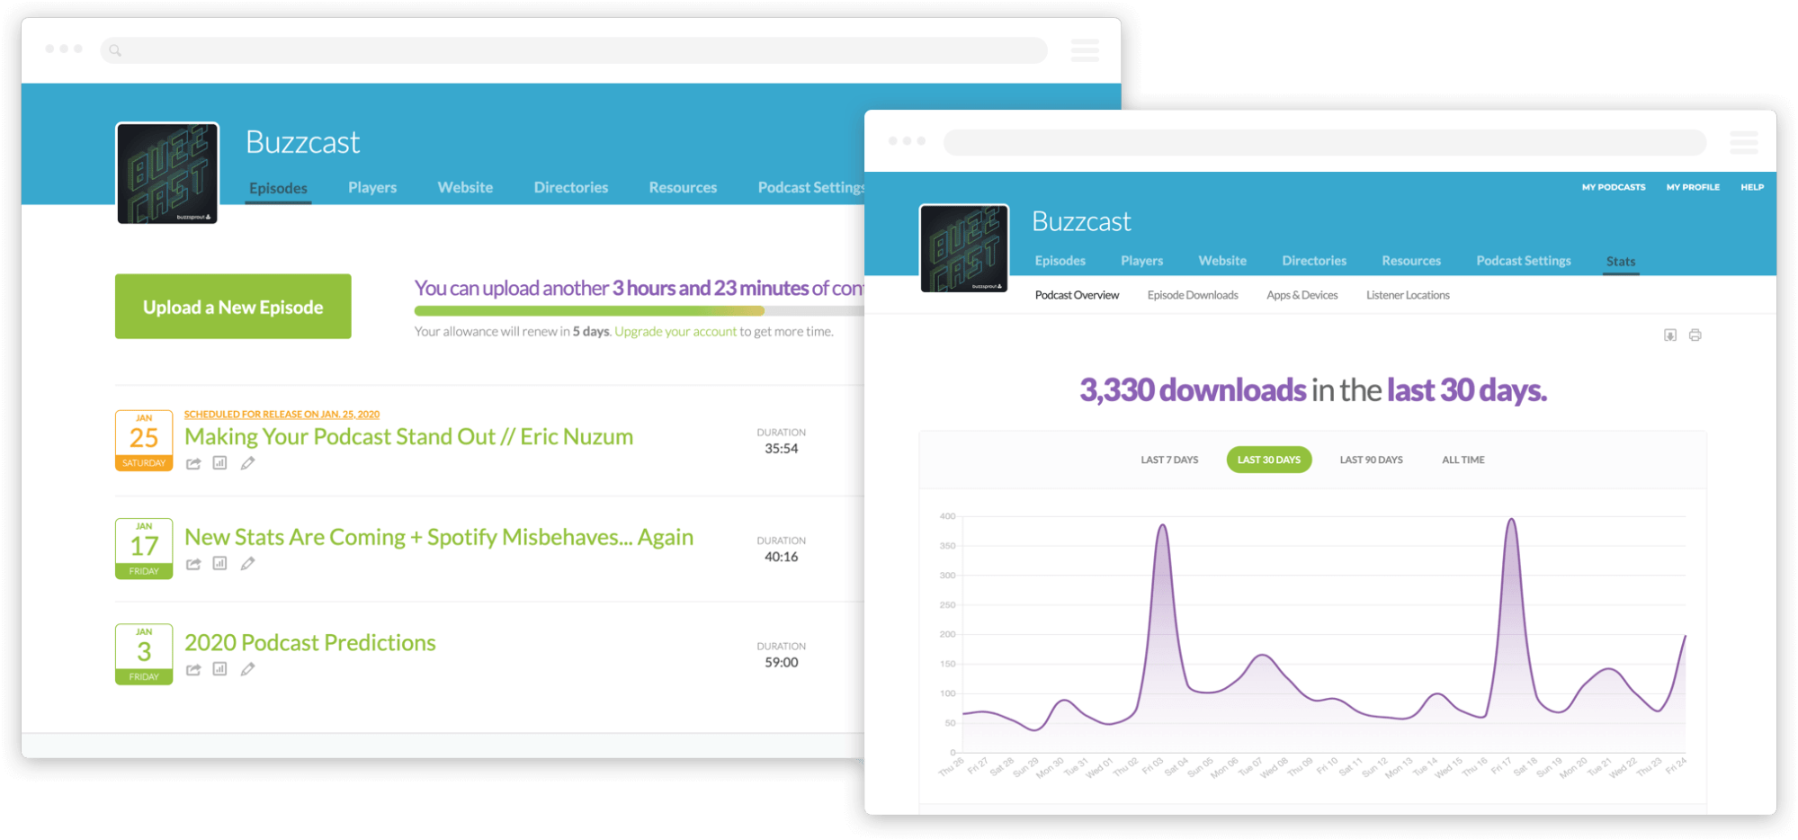Viewport: 1798px width, 840px height.
Task: Click edit pencil for 2020 Podcast Predictions
Action: pyautogui.click(x=247, y=669)
